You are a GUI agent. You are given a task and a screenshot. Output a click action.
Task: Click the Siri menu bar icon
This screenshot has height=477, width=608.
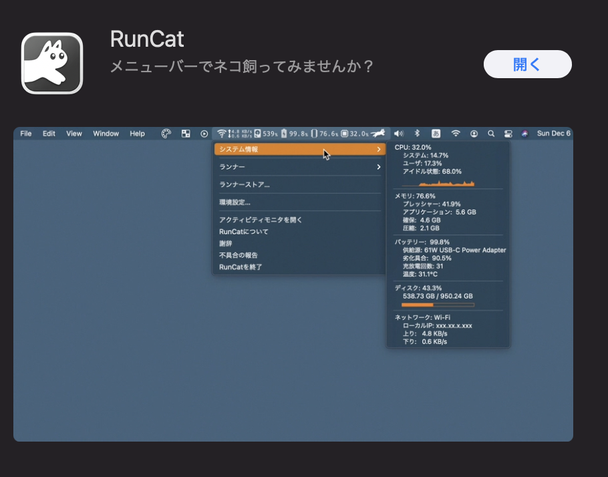pyautogui.click(x=524, y=134)
